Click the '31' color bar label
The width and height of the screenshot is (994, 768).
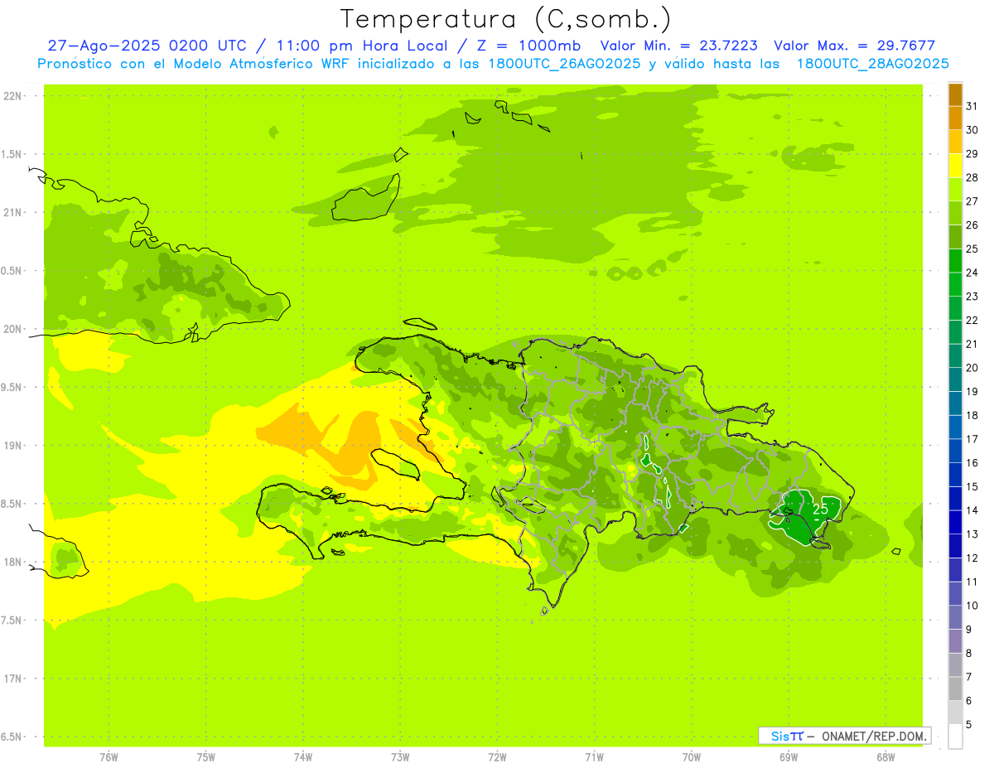pyautogui.click(x=972, y=106)
